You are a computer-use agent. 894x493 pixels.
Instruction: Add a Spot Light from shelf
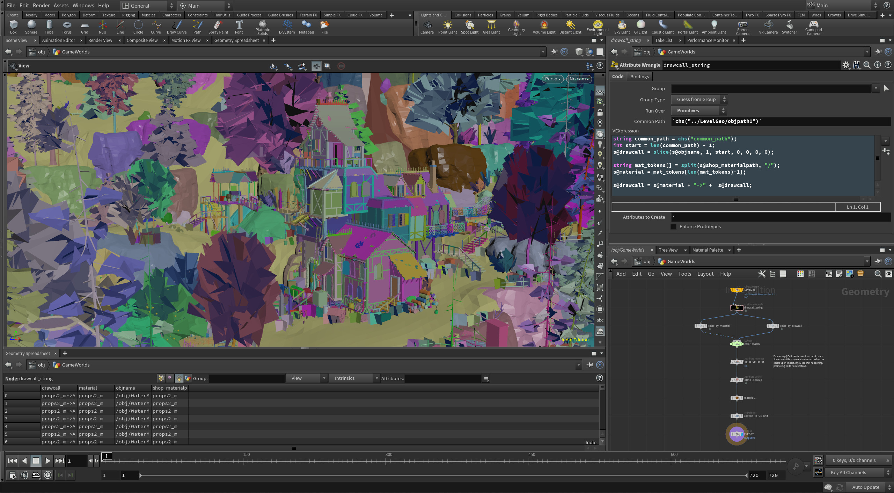point(469,27)
